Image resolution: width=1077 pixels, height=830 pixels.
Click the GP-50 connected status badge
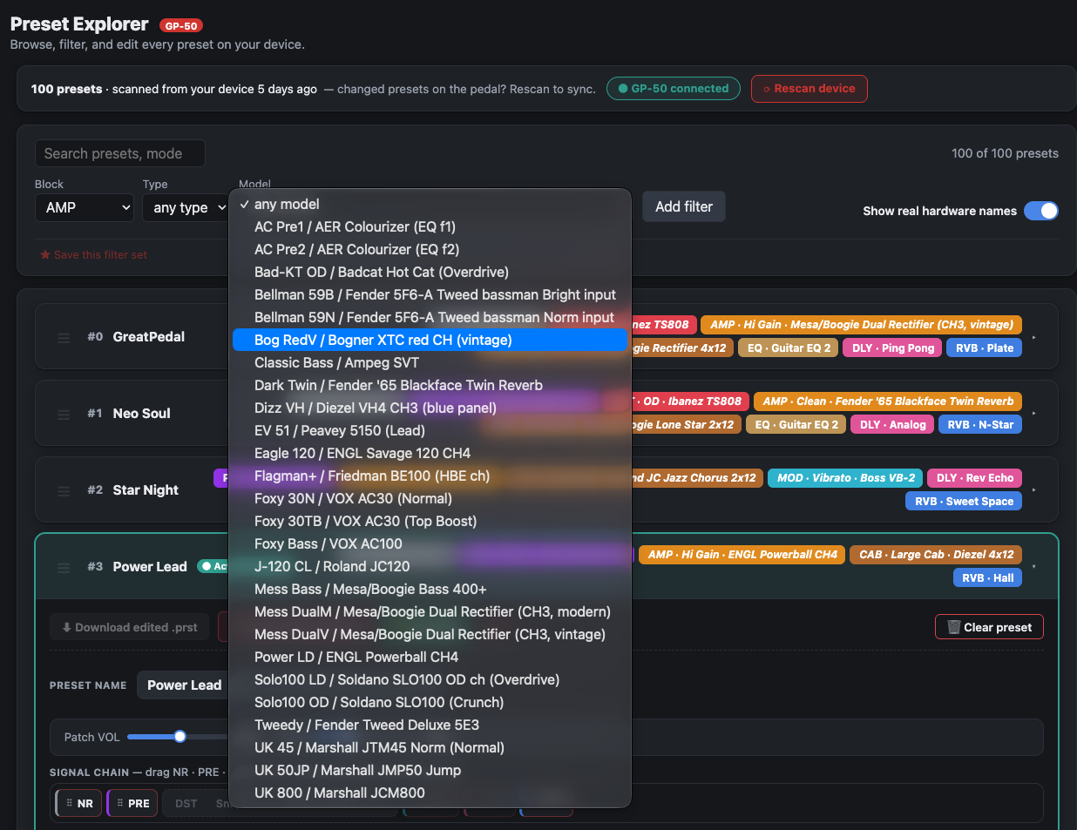(x=674, y=89)
